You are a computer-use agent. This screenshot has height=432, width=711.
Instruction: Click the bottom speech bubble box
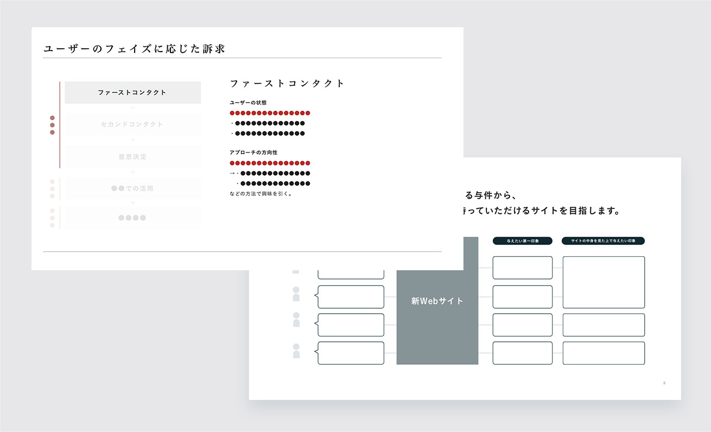pos(351,353)
